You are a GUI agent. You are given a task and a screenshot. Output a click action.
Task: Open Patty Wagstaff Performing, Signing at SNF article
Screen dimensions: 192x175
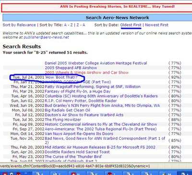[x=93, y=87]
